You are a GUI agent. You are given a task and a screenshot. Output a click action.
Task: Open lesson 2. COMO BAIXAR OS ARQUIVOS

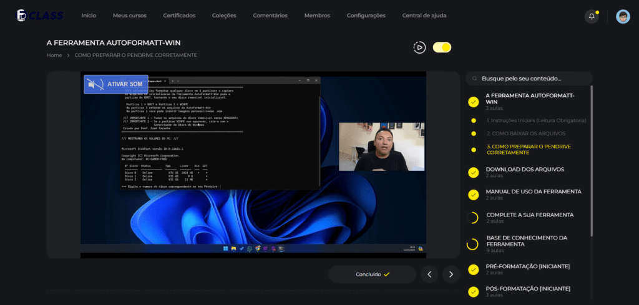coord(525,133)
